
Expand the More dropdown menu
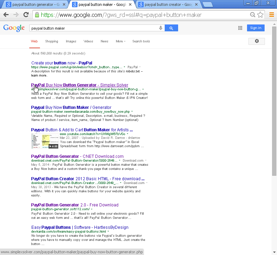click(x=121, y=41)
